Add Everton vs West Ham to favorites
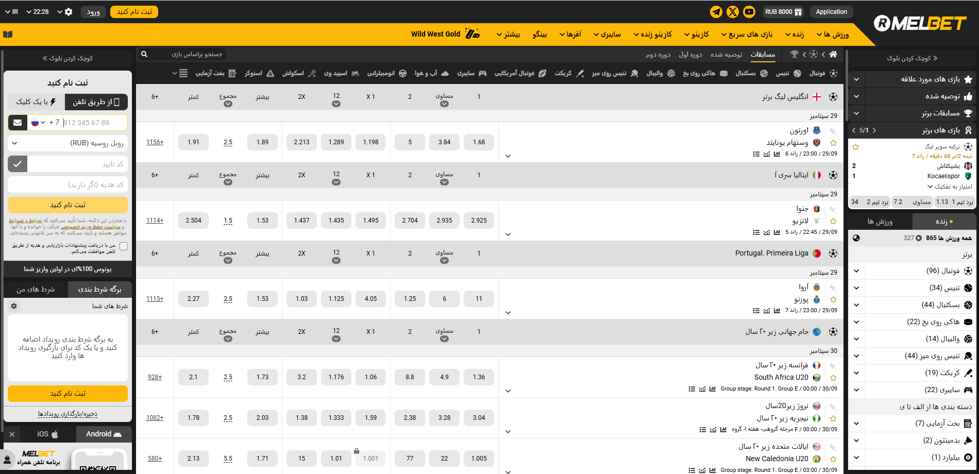Viewport: 979px width, 474px height. (833, 143)
